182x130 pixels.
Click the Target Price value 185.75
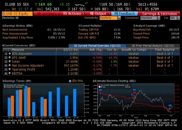[x=175, y=37]
